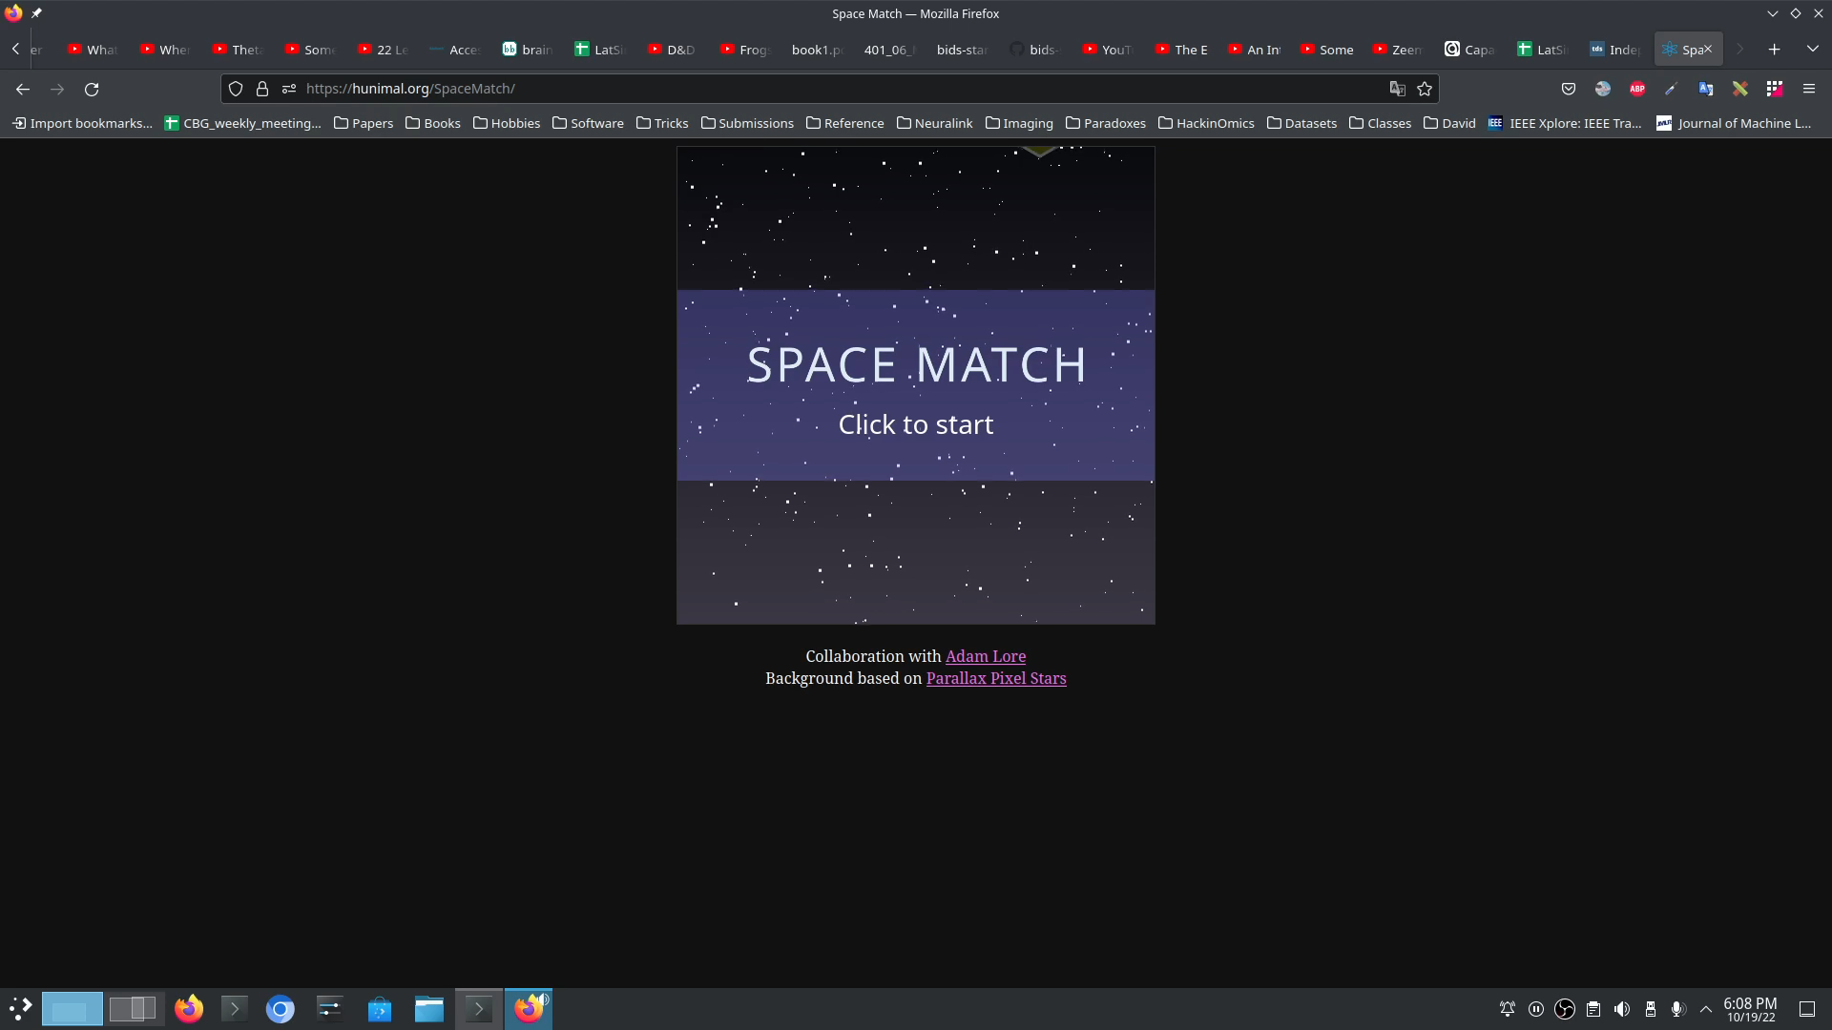Open the notifications bell in tray
Image resolution: width=1832 pixels, height=1030 pixels.
[x=1507, y=1009]
